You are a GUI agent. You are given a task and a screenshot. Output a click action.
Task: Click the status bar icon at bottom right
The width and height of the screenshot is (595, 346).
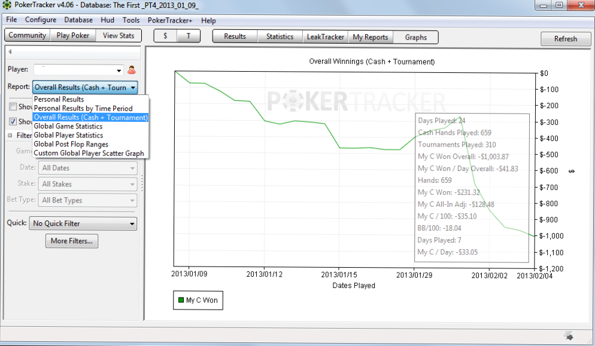pyautogui.click(x=569, y=335)
